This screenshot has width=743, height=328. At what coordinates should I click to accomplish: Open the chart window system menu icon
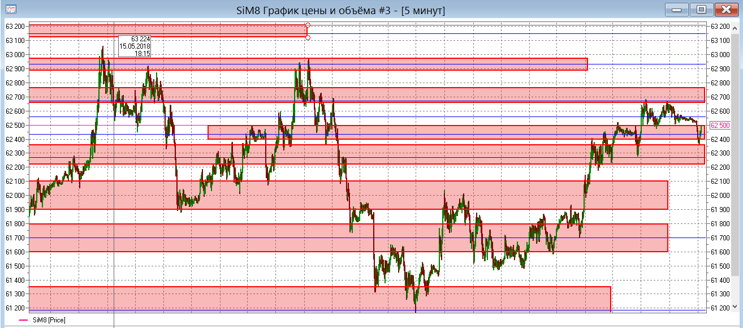(10, 10)
